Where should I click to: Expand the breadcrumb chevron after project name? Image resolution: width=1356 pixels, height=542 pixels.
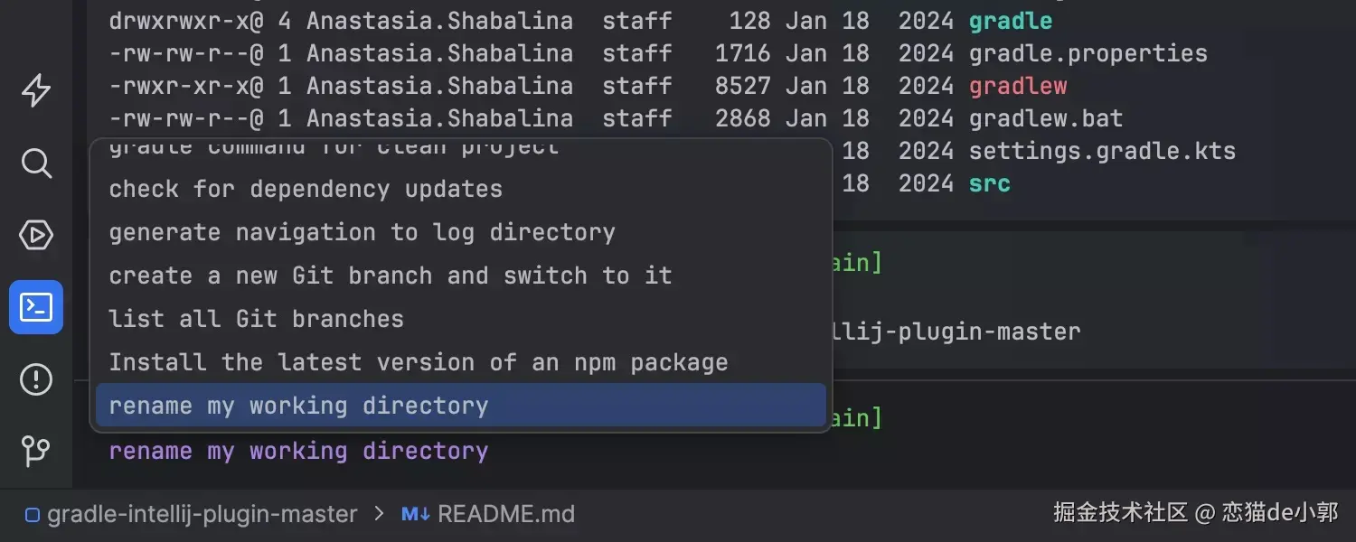point(378,515)
